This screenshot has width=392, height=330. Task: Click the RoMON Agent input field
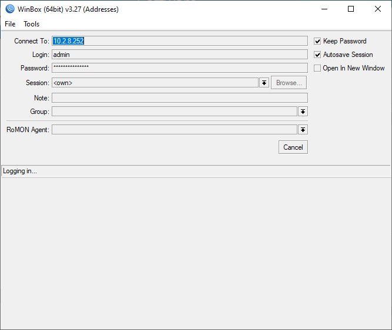click(175, 130)
